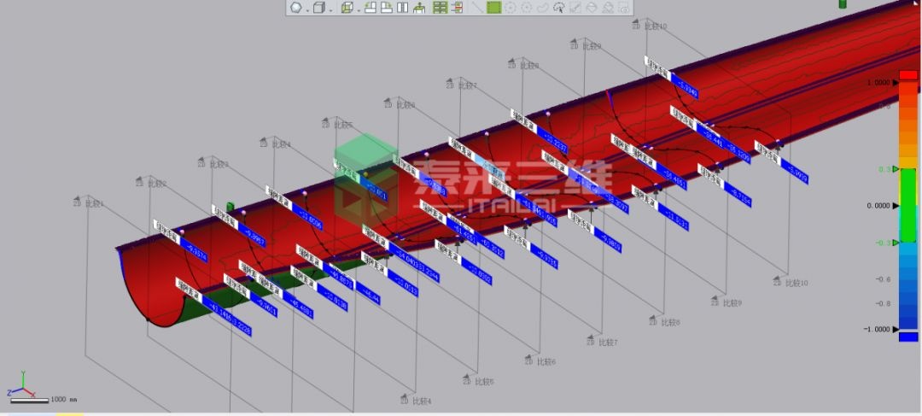Click the two-column split view icon
922x416 pixels.
[x=401, y=8]
